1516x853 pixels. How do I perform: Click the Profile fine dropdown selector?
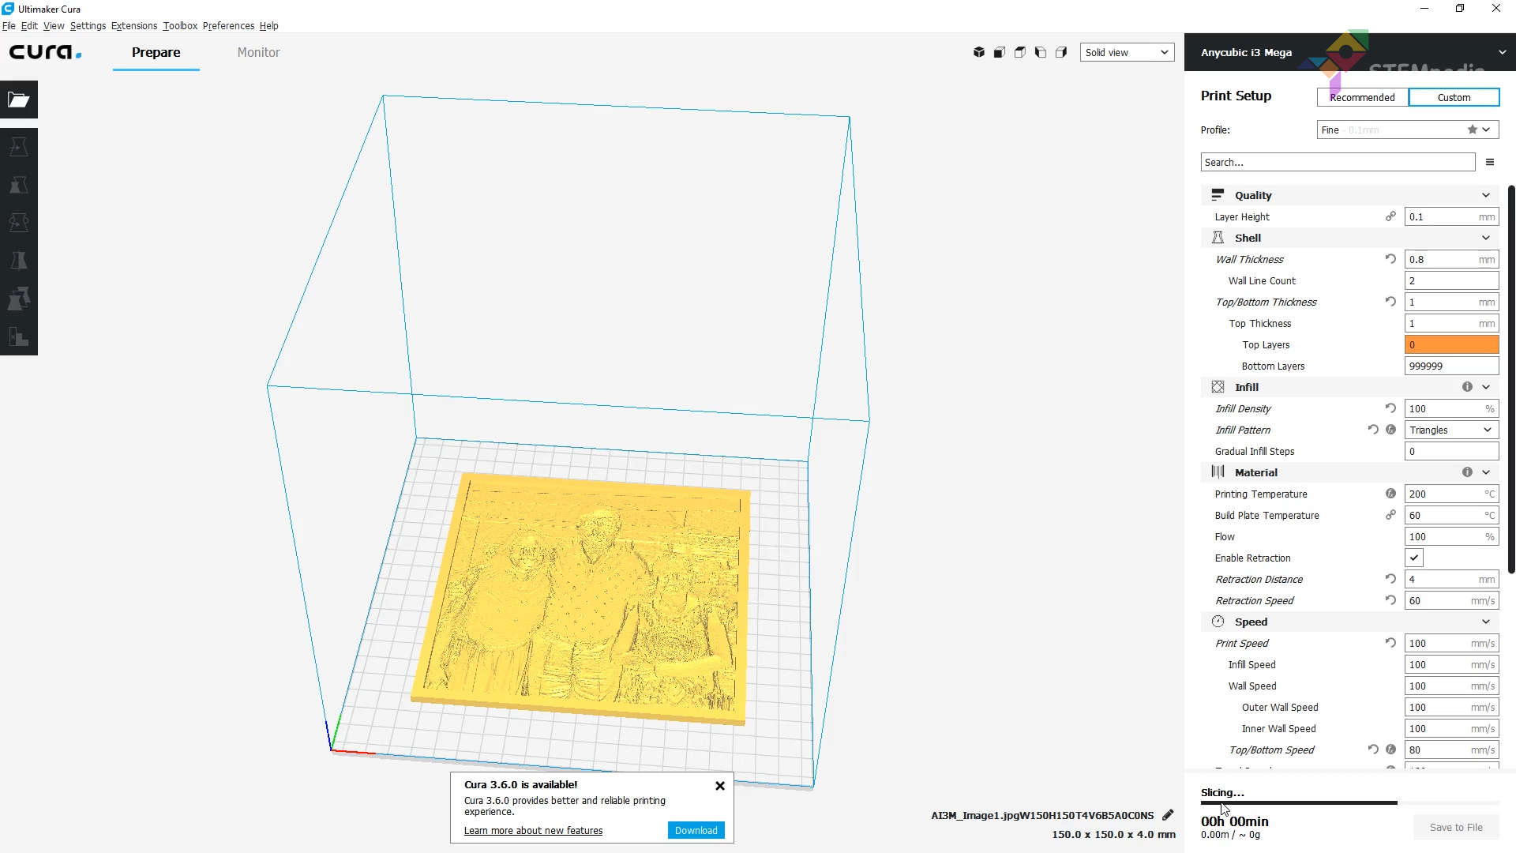[1405, 130]
